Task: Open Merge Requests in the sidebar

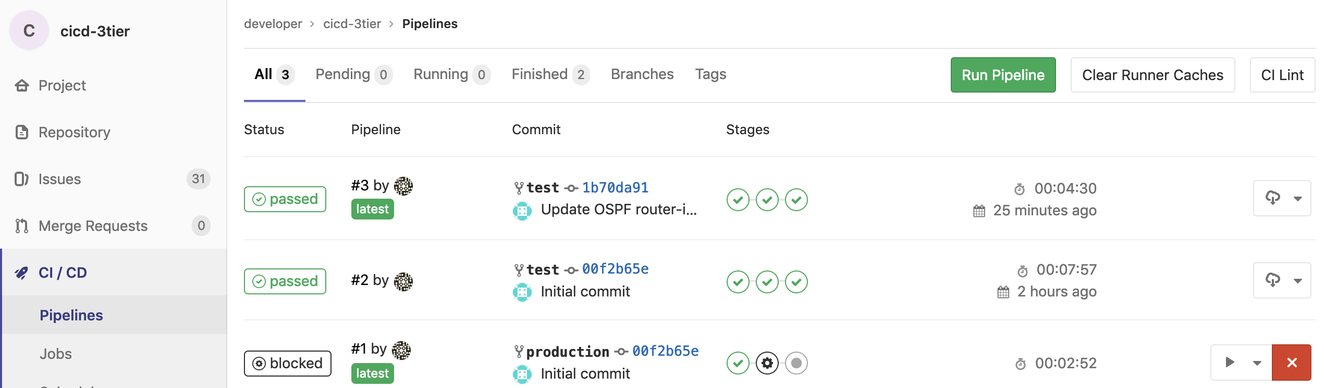Action: point(93,226)
